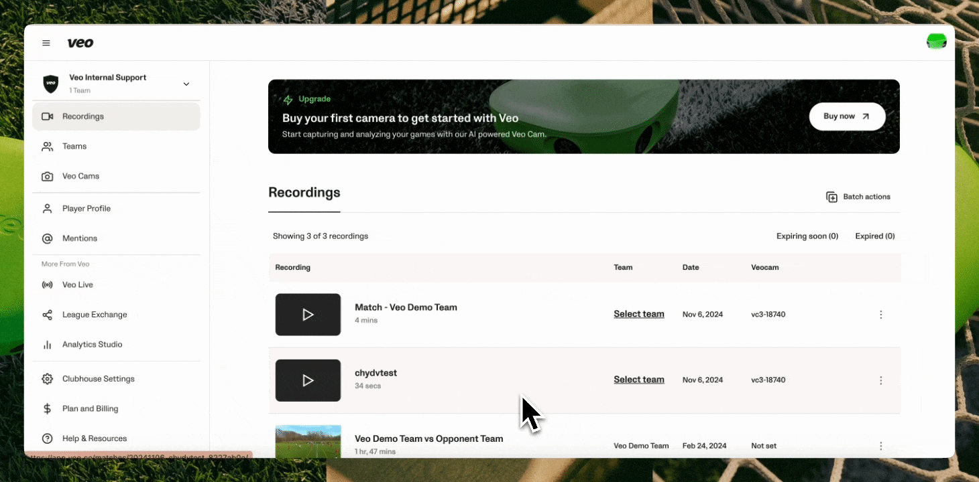Click Select team link for chydvtest
979x482 pixels.
tap(639, 380)
